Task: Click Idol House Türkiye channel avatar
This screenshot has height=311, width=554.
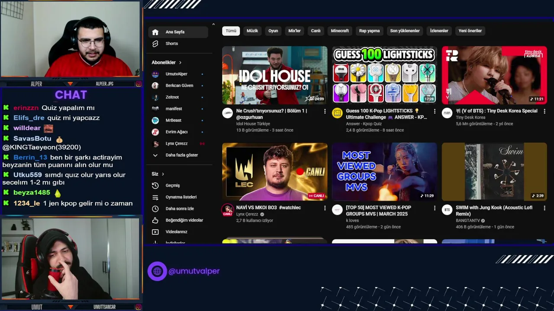Action: pos(228,113)
